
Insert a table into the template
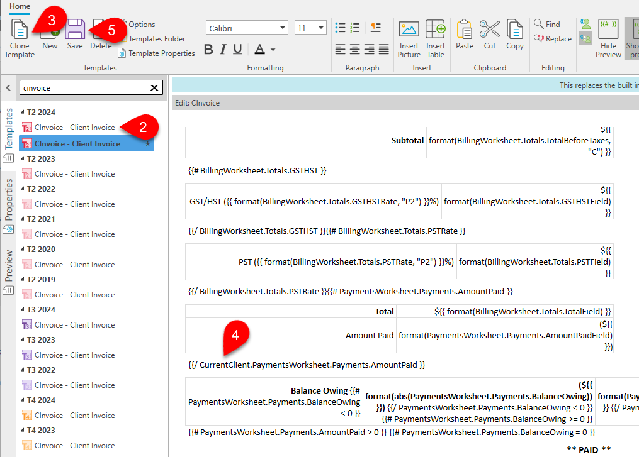(435, 39)
